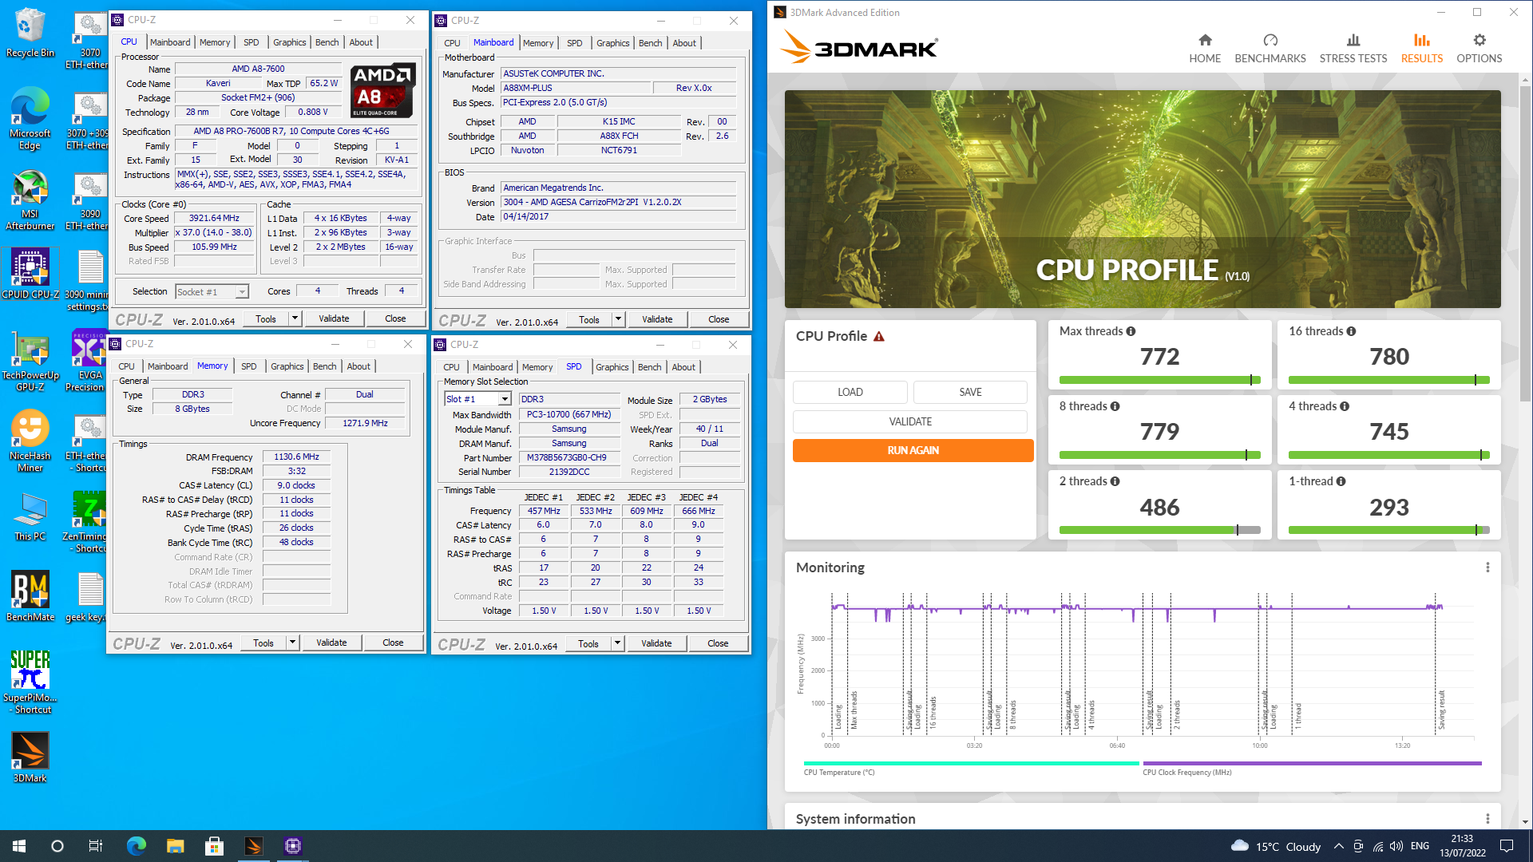Click Max threads score progress bar

coord(1159,380)
